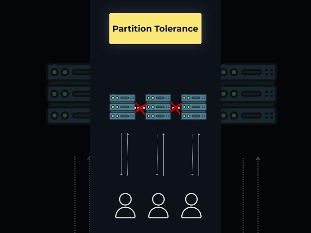Select the right server stack icon

click(x=194, y=107)
